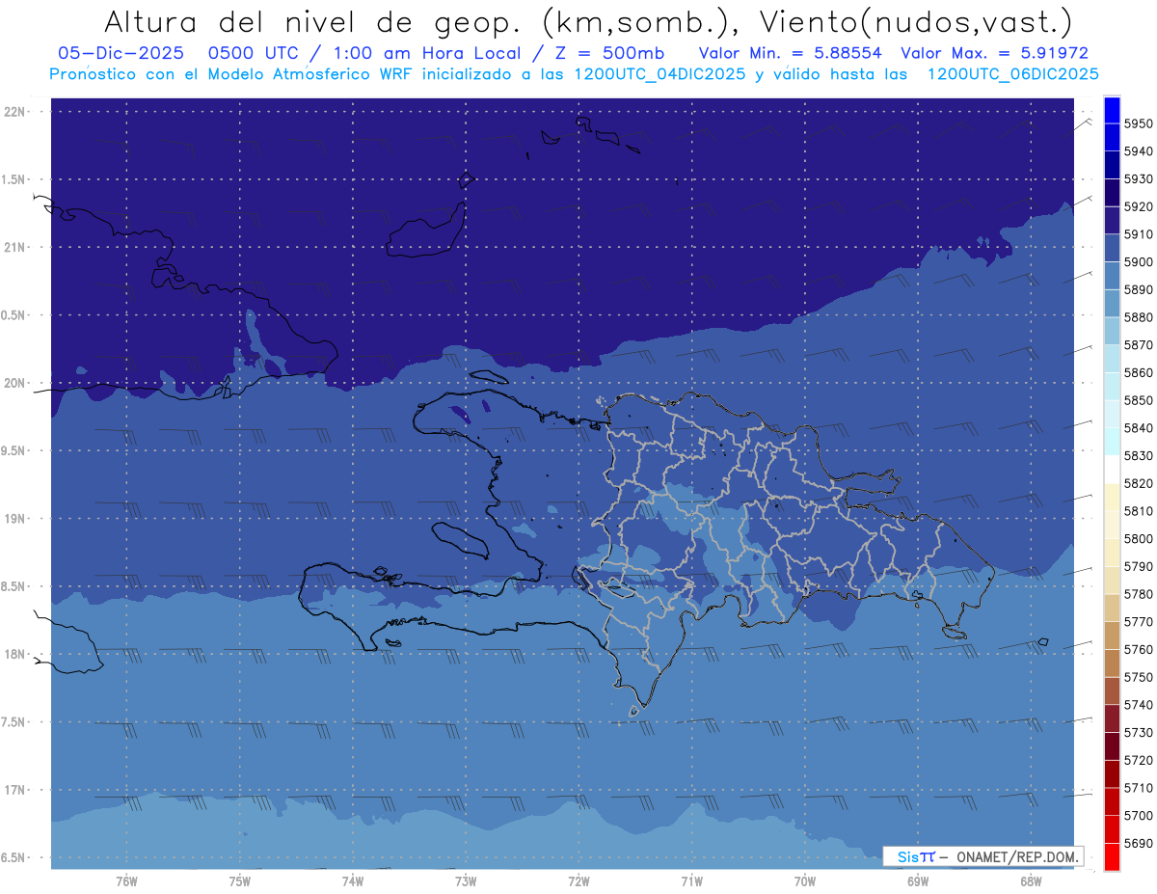Click the '19N' latitude label
Screen dimensions: 1157x894
14,519
